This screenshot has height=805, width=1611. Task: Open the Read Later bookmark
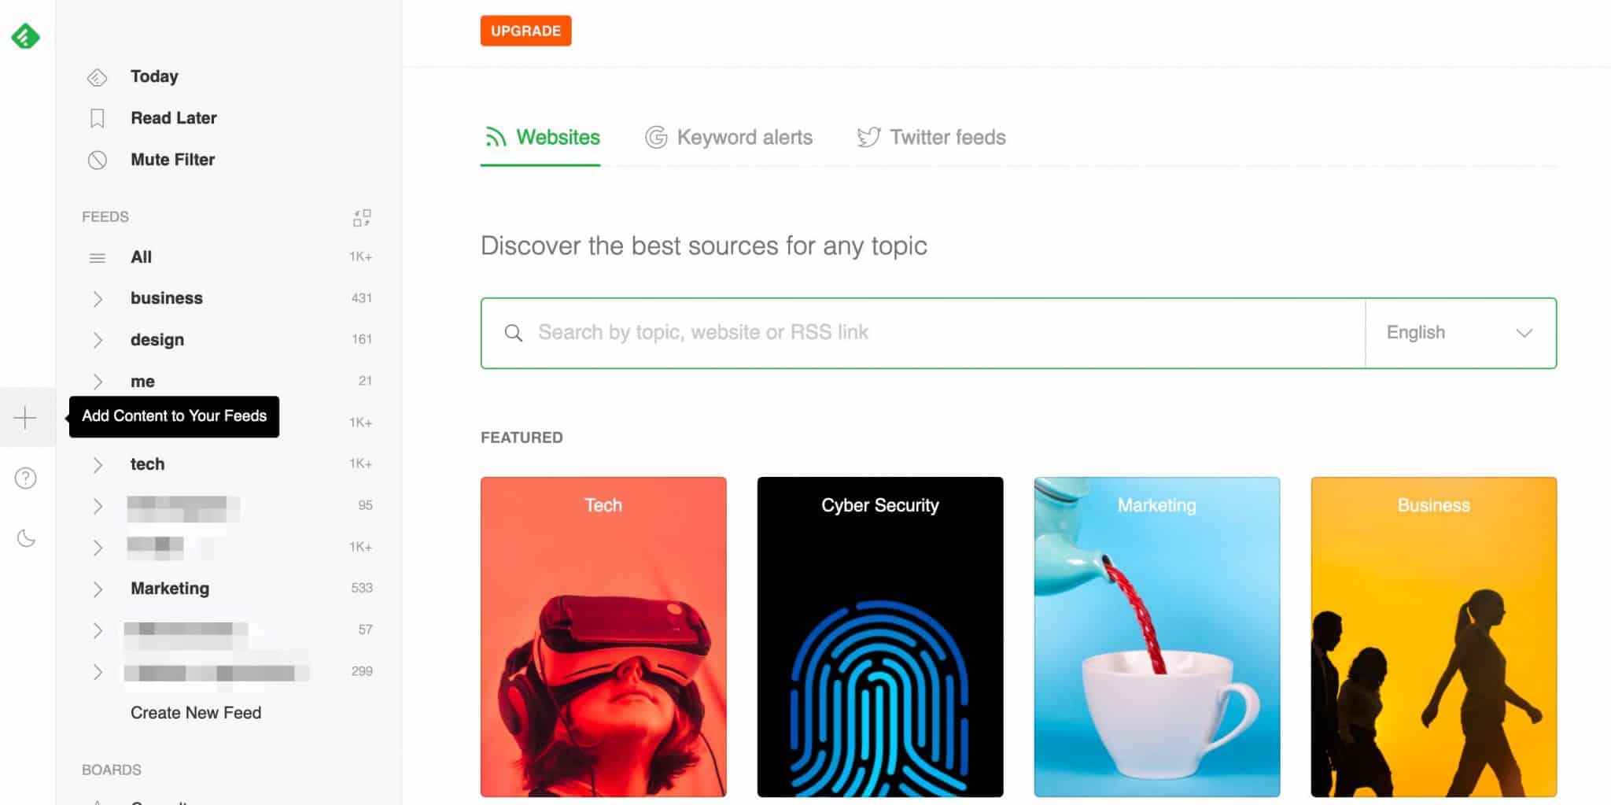click(173, 118)
